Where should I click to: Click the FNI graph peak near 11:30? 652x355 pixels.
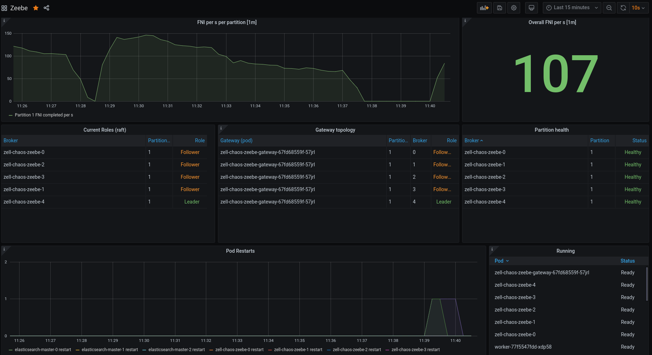point(146,35)
